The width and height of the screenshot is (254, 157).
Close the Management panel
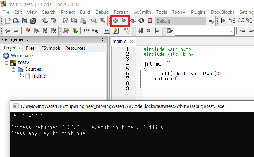point(104,39)
